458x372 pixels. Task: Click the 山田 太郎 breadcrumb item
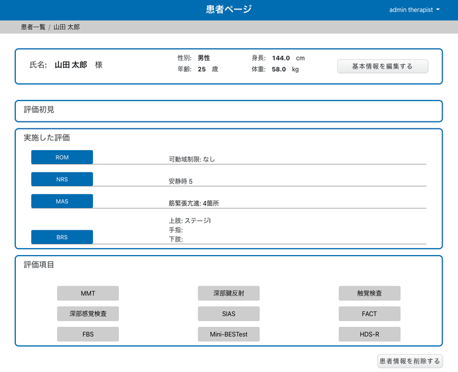click(x=67, y=27)
